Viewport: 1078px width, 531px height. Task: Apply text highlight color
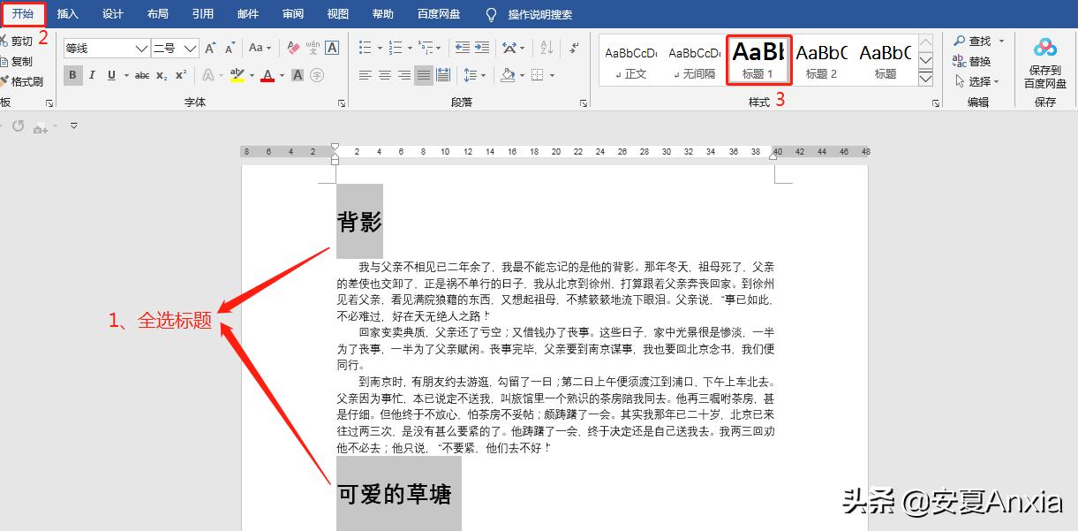click(237, 75)
